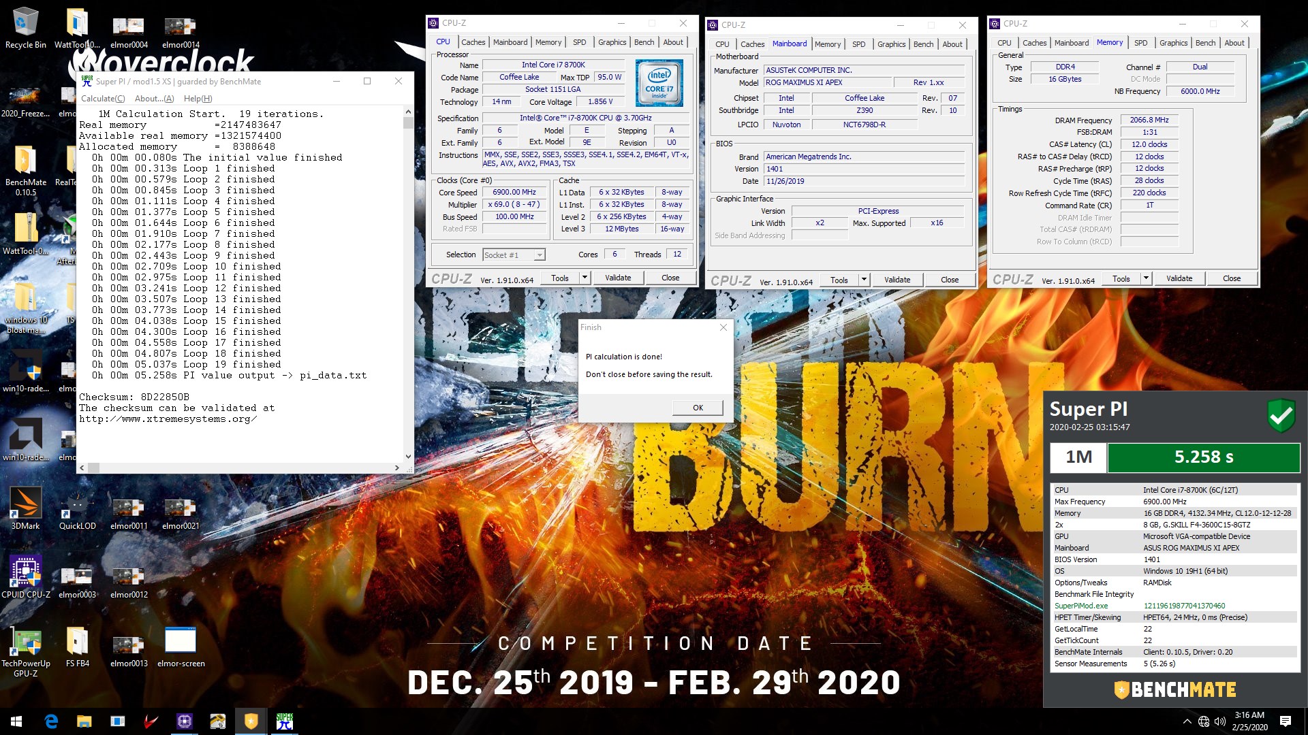Open the elmor-screen desktop file
The width and height of the screenshot is (1308, 735).
click(x=181, y=647)
